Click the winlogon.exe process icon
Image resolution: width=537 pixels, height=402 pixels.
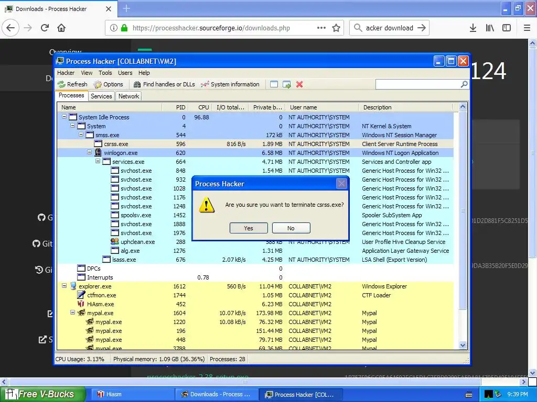point(98,152)
